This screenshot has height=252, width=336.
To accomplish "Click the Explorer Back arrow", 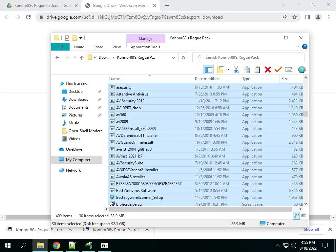I will [57, 57].
